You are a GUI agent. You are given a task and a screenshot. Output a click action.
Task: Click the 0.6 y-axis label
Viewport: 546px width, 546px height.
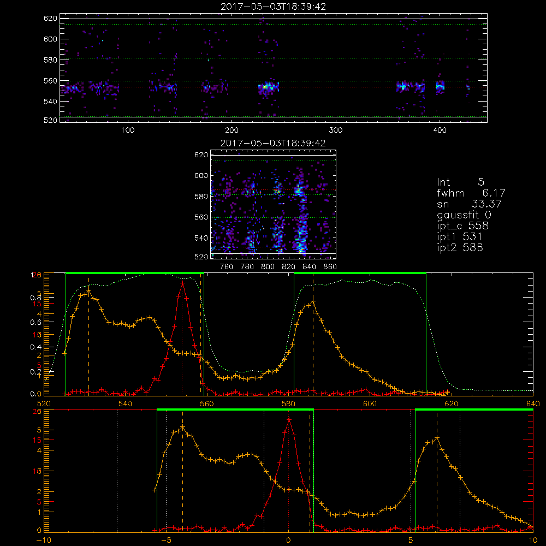pos(35,323)
